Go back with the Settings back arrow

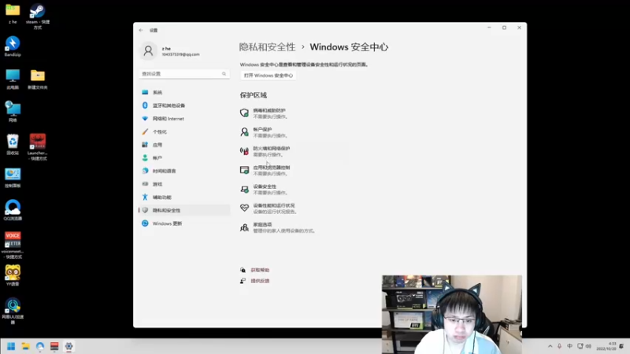[141, 30]
